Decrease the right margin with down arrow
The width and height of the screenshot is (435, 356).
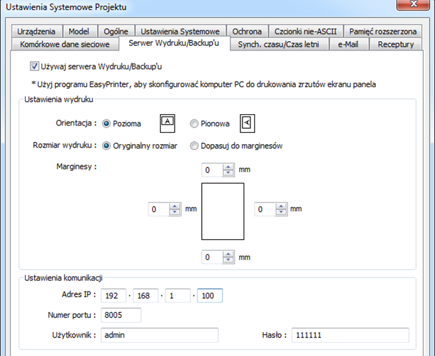(281, 213)
